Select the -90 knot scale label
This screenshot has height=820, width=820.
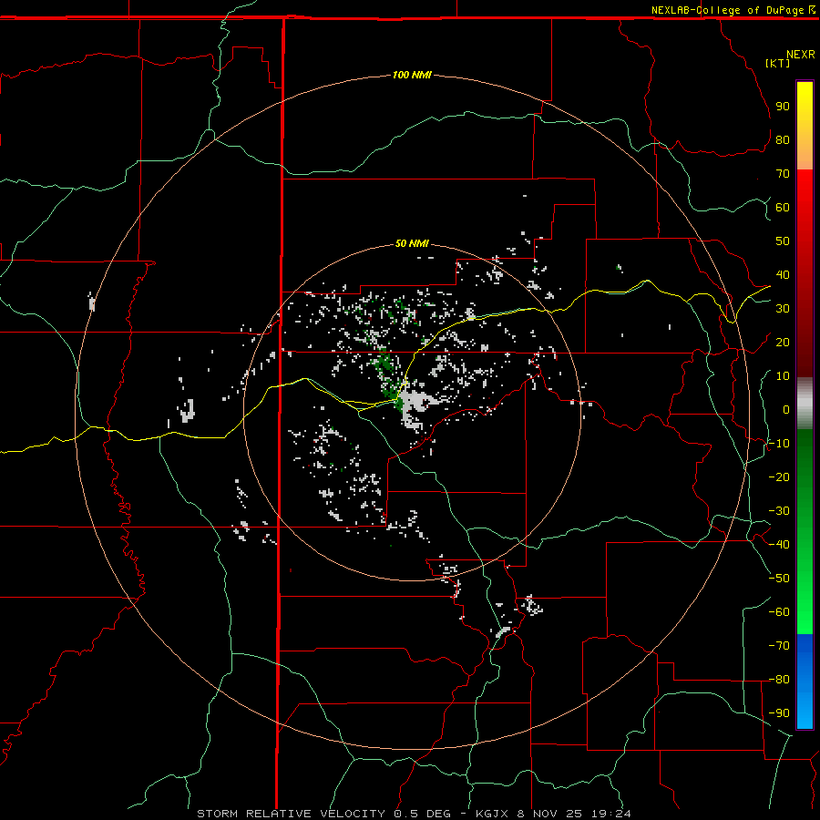point(779,713)
